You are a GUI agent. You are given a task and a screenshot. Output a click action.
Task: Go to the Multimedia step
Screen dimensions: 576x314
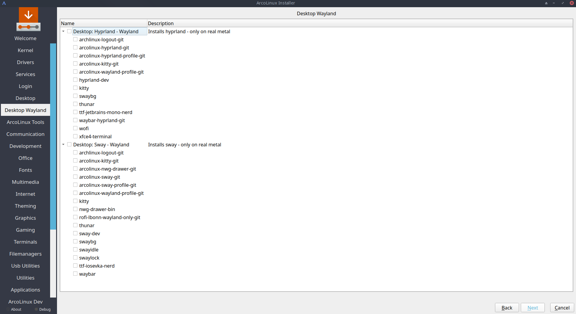pyautogui.click(x=25, y=182)
